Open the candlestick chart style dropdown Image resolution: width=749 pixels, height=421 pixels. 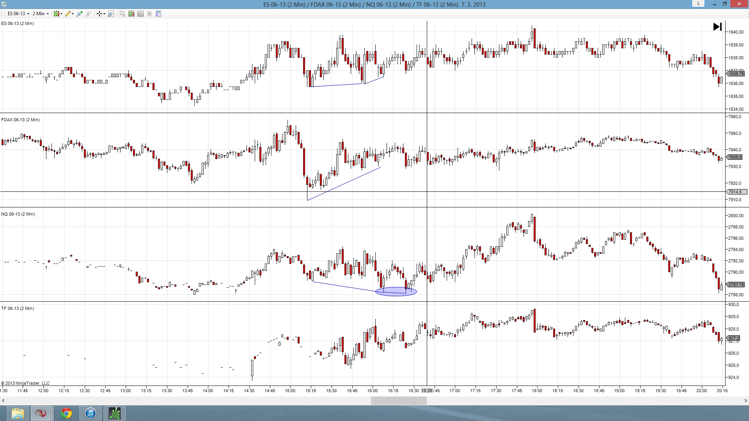(58, 14)
